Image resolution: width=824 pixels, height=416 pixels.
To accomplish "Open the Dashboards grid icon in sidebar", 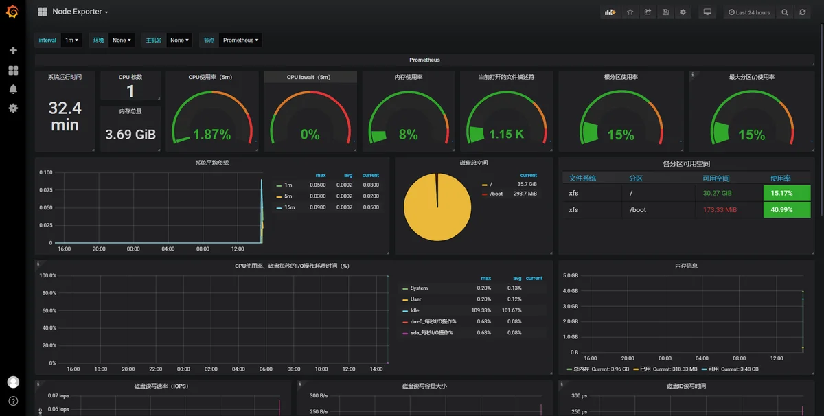I will pyautogui.click(x=13, y=70).
